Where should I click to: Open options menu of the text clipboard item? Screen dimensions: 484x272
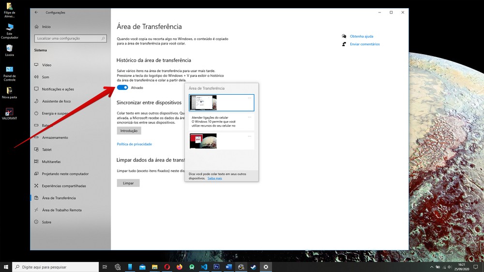click(x=249, y=117)
